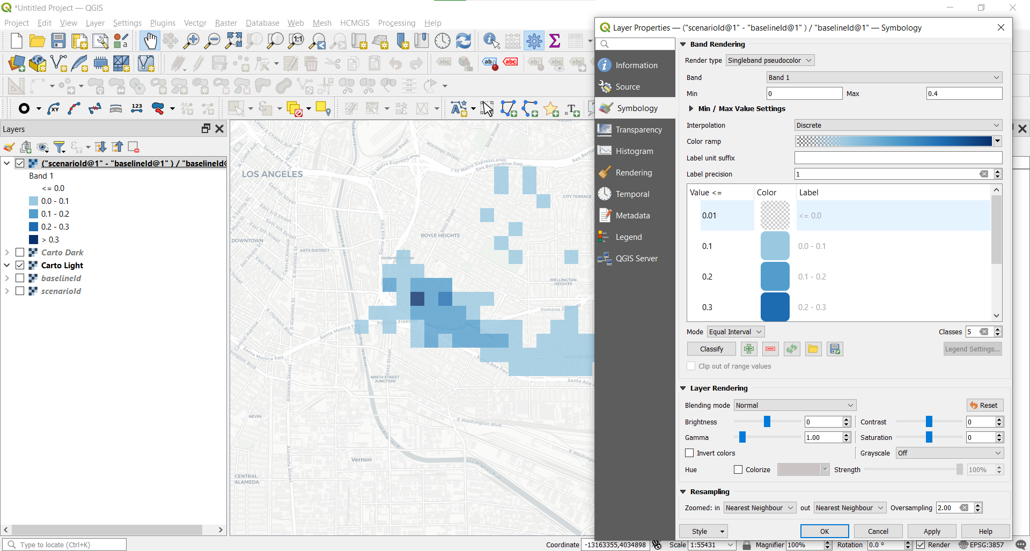Open the Render type dropdown

point(770,61)
